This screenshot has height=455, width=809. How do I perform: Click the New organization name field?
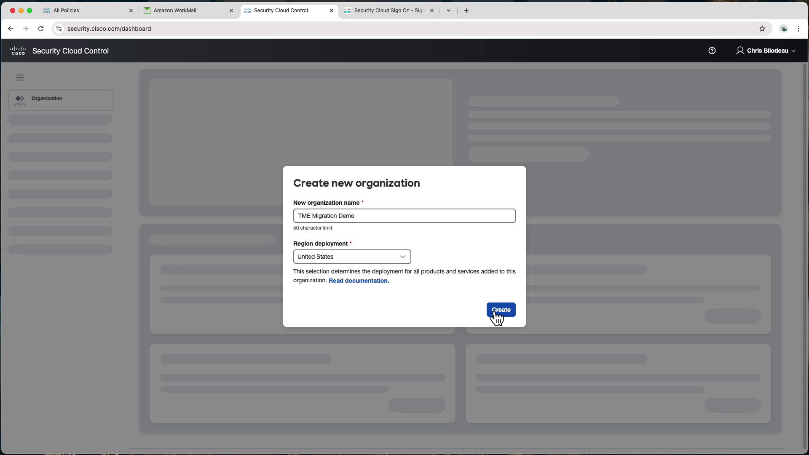point(404,216)
